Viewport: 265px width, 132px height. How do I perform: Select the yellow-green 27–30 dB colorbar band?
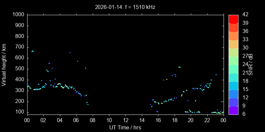pyautogui.click(x=234, y=52)
